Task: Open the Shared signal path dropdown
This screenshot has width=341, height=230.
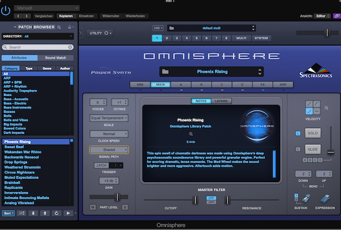Action: pyautogui.click(x=109, y=150)
